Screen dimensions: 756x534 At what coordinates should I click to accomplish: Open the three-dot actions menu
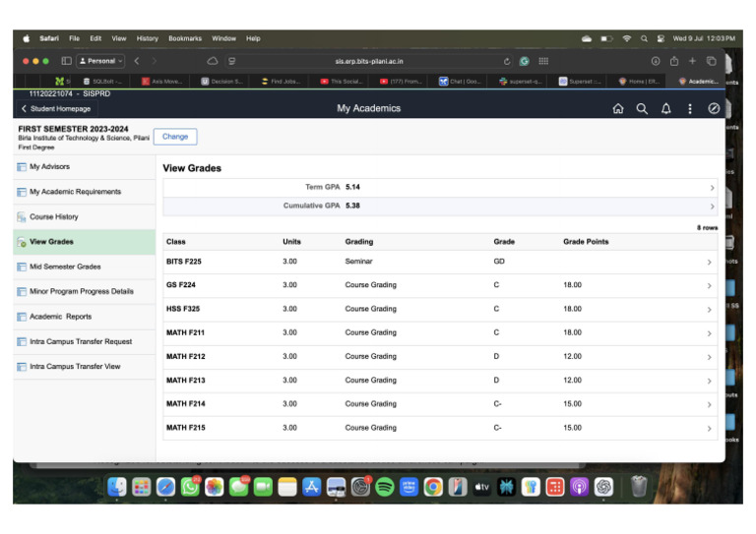coord(690,109)
